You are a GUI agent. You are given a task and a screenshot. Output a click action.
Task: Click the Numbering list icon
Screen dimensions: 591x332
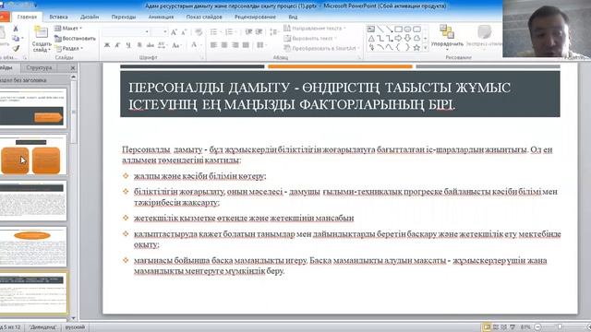[x=230, y=32]
